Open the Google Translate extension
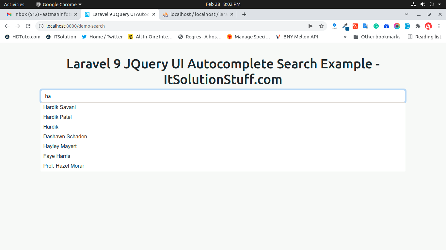This screenshot has height=250, width=446. (366, 26)
